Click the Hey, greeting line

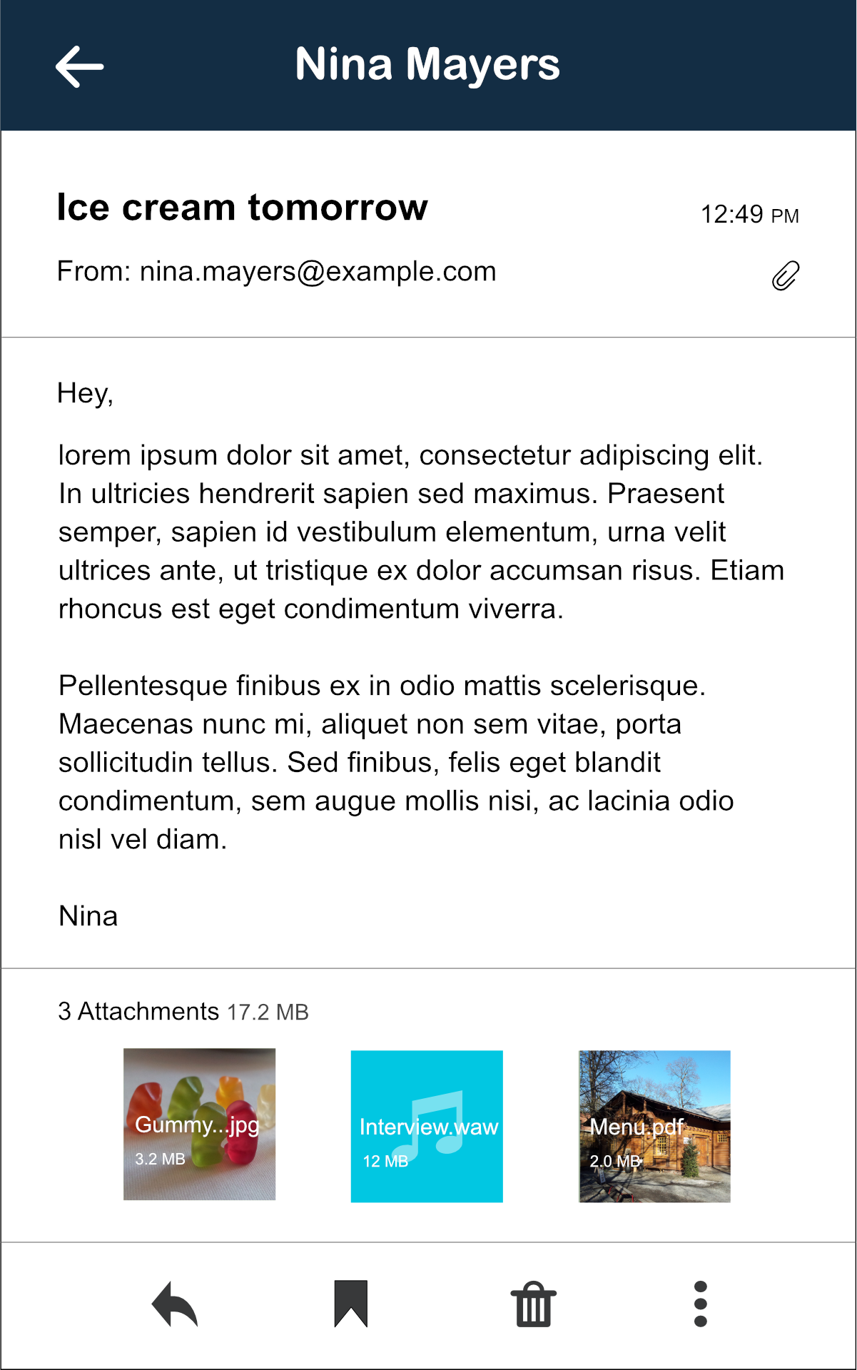point(86,393)
